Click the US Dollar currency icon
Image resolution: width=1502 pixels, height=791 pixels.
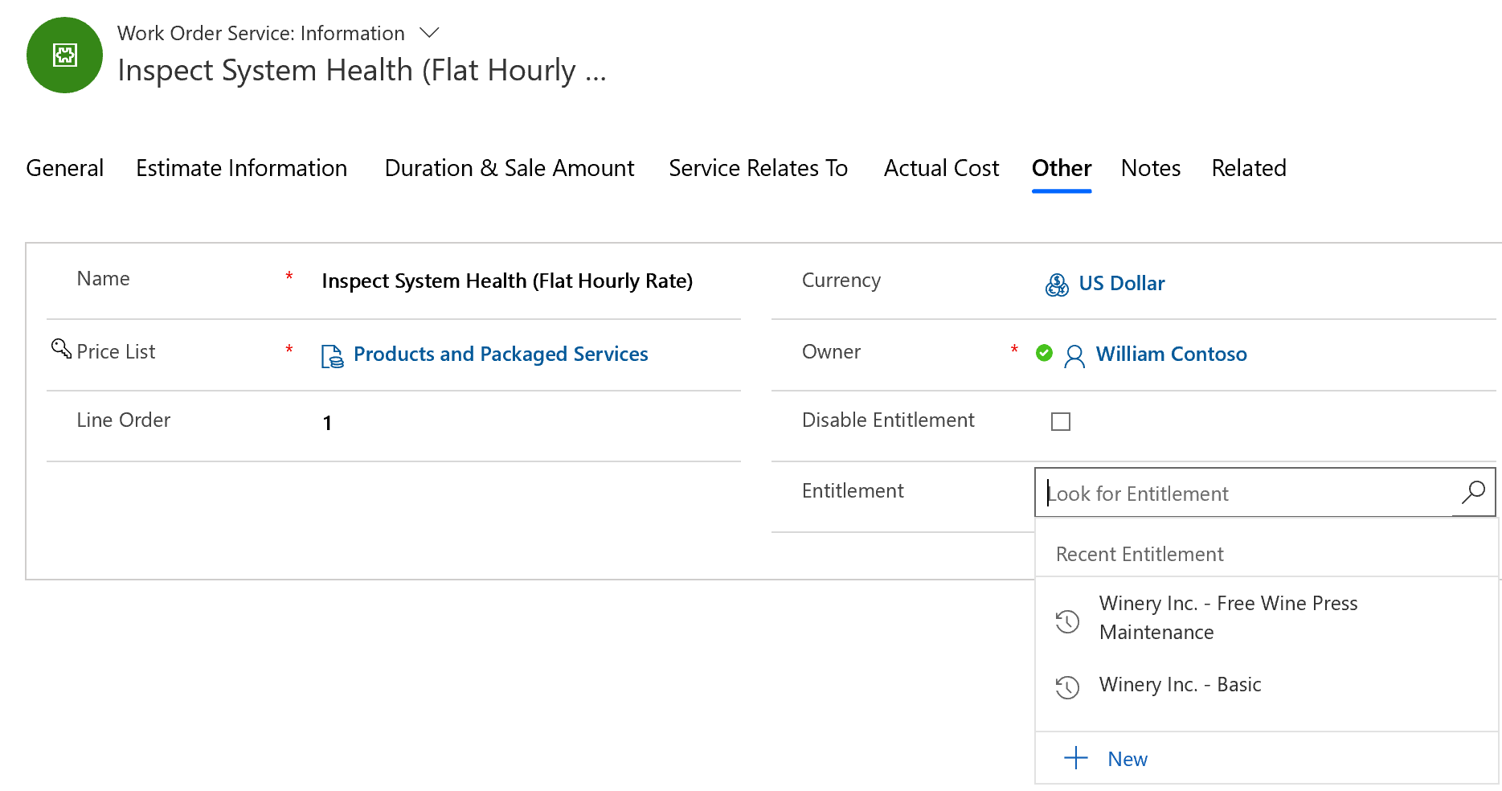(1057, 285)
